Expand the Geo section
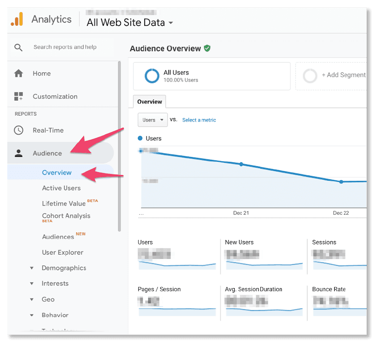 click(x=32, y=299)
